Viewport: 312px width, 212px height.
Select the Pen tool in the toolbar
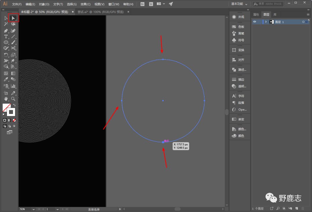[x=6, y=31]
